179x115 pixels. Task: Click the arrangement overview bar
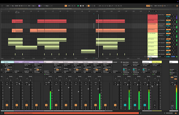click(x=89, y=9)
